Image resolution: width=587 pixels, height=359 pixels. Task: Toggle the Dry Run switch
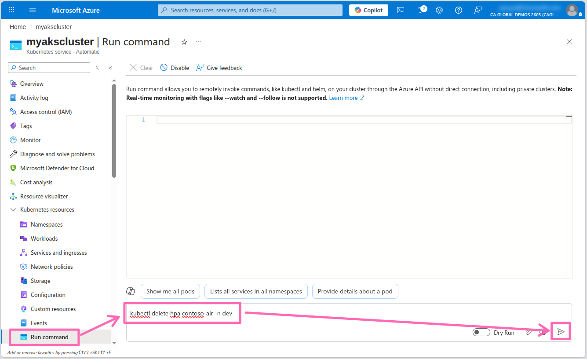coord(481,332)
